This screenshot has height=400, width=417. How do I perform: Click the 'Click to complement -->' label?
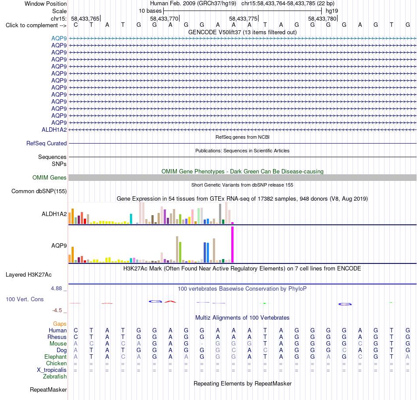pyautogui.click(x=36, y=25)
